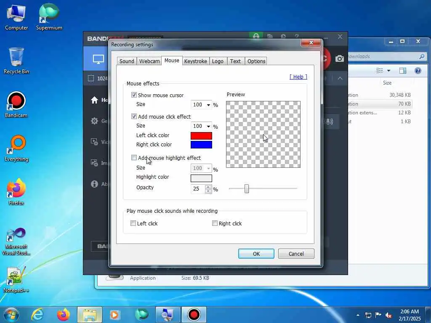Viewport: 431px width, 323px height.
Task: Open the Help link
Action: tap(298, 77)
